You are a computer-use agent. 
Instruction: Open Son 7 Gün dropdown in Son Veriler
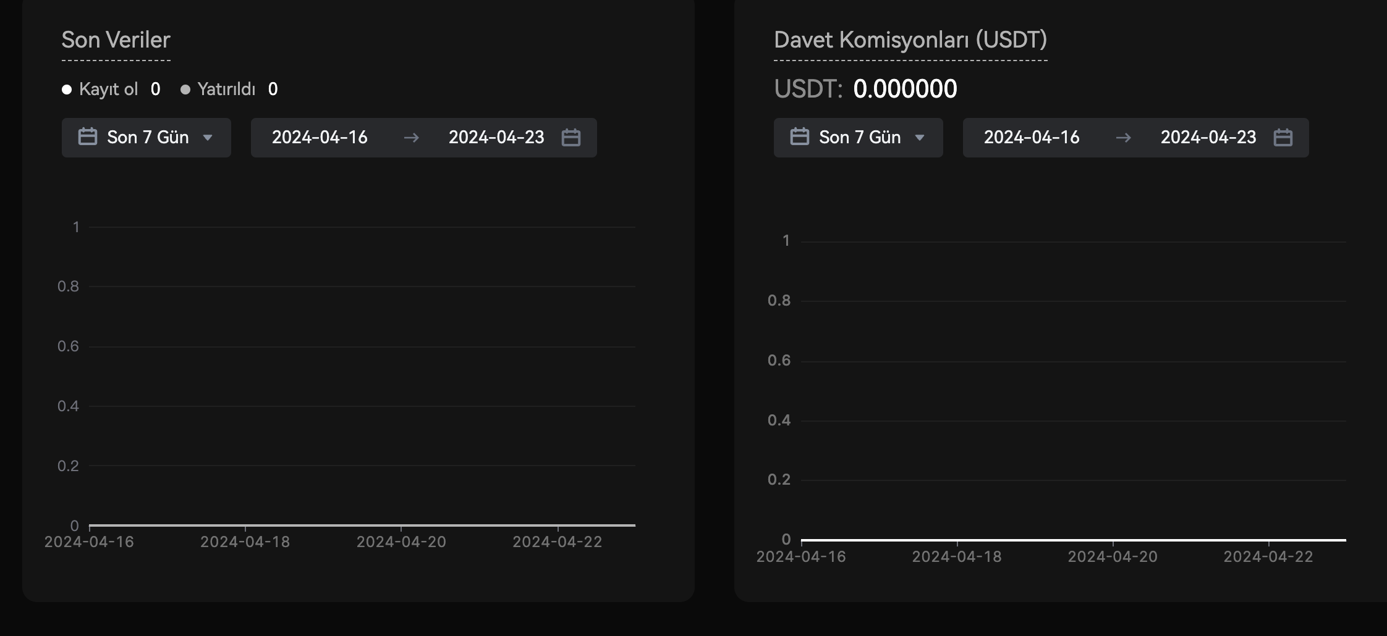tap(147, 137)
